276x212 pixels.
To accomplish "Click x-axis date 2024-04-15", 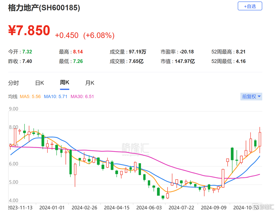I will 117,208.
